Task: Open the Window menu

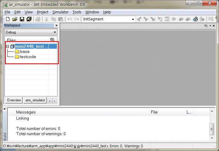Action: (x=92, y=12)
